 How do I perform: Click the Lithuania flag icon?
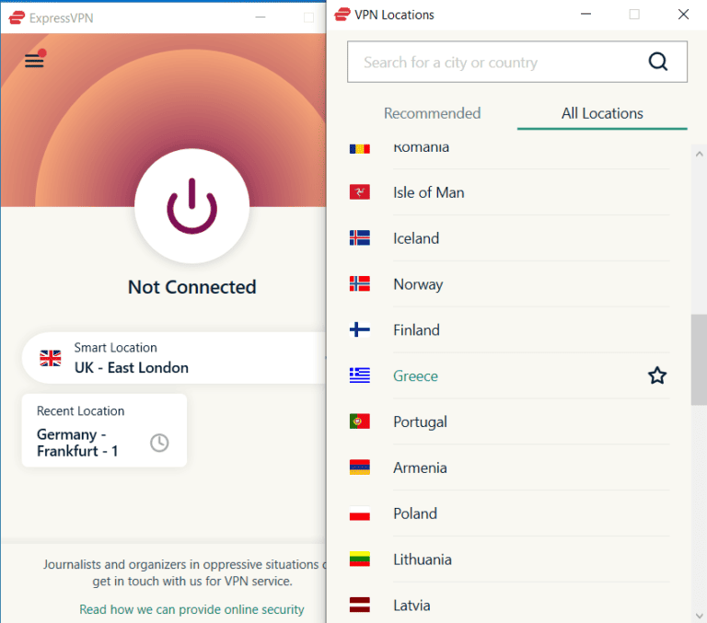click(360, 560)
